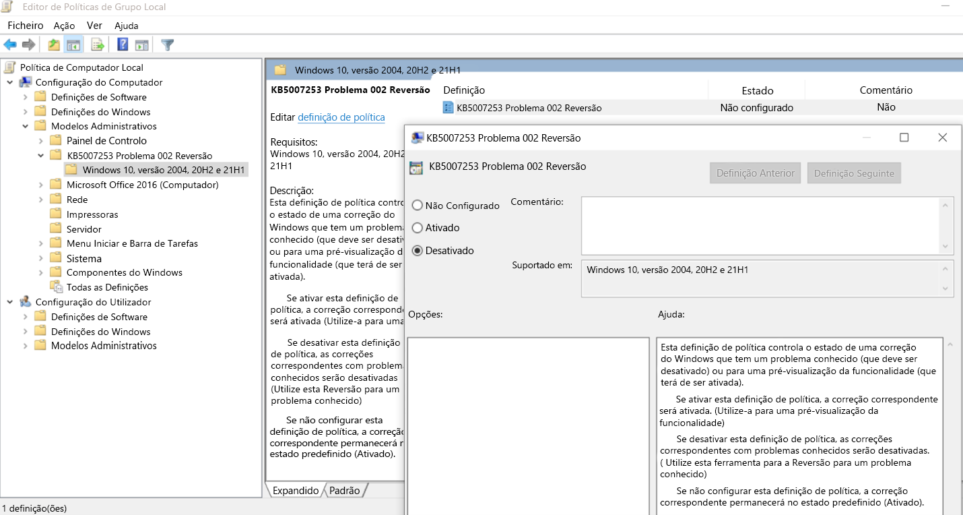Collapse the KB5007253 Problema 002 Reversão node
963x515 pixels.
click(41, 156)
